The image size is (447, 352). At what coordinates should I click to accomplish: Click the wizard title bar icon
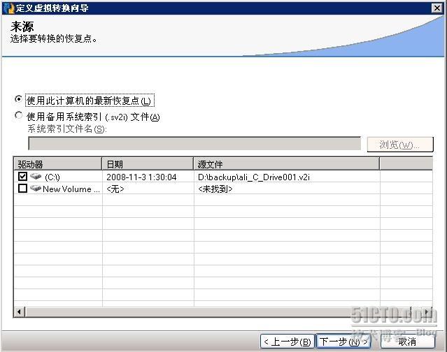click(x=8, y=8)
